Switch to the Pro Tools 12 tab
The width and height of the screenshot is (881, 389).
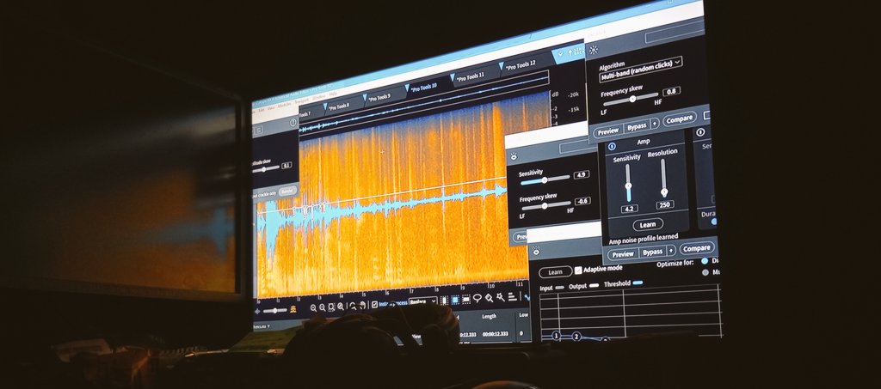tap(521, 65)
